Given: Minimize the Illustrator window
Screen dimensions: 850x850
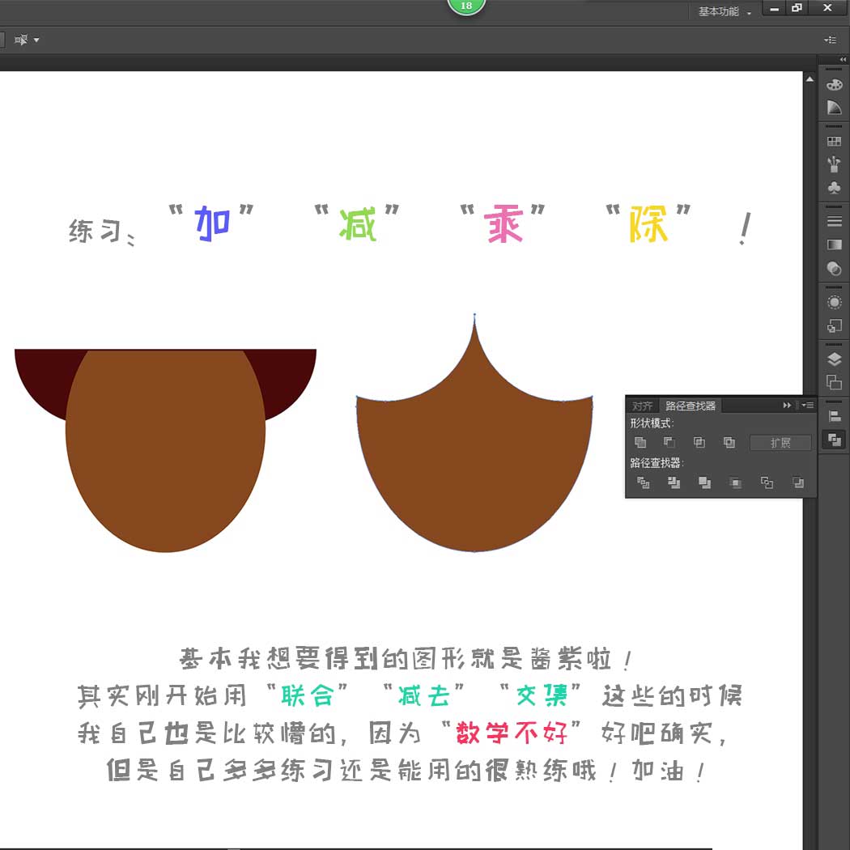Looking at the screenshot, I should (774, 8).
